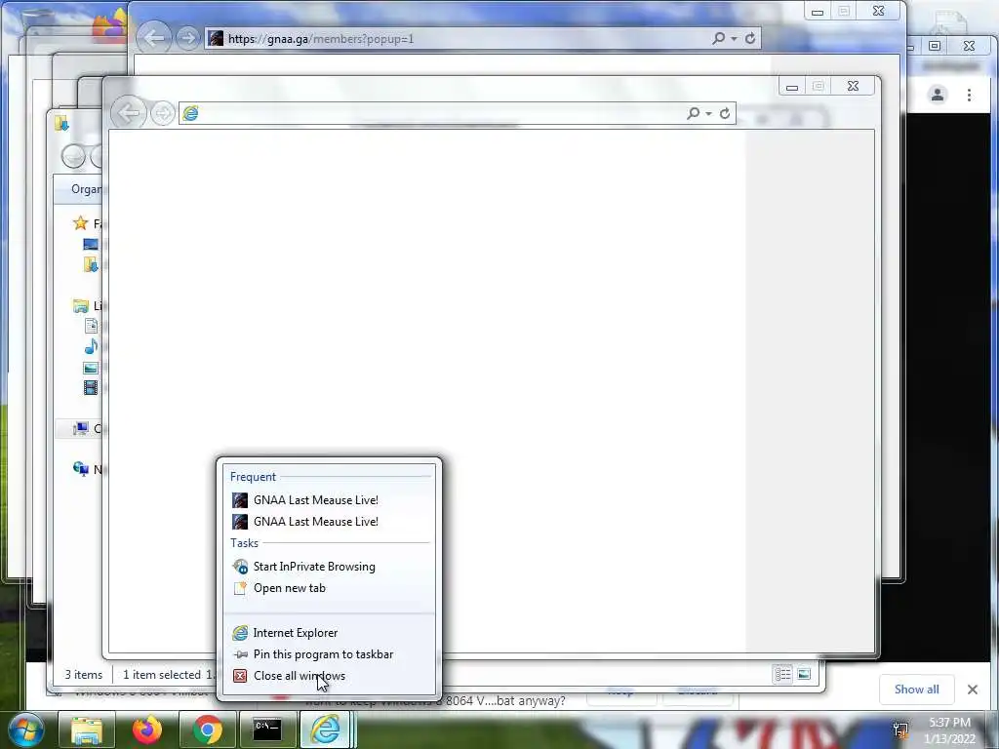Viewport: 999px width, 749px height.
Task: Click InPrivate Browsing icon in jump list
Action: (x=240, y=567)
